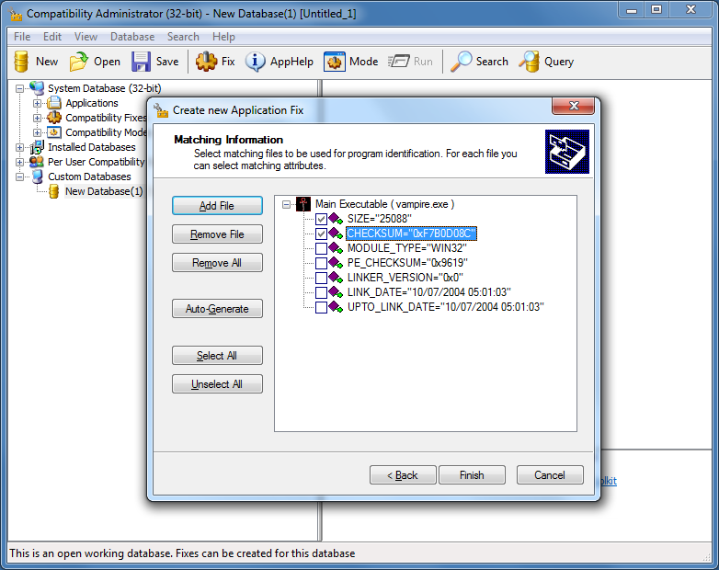The height and width of the screenshot is (570, 719).
Task: Uncheck the SIZE="25088" checkbox
Action: [x=321, y=219]
